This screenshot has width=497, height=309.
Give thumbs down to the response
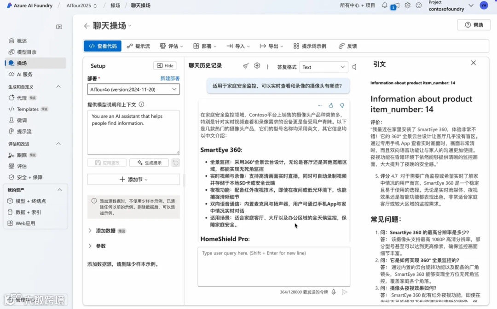coord(342,105)
